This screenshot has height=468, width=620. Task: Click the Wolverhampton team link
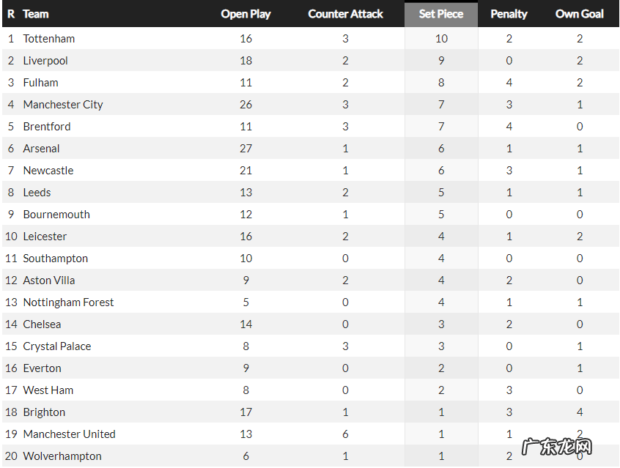(x=62, y=456)
